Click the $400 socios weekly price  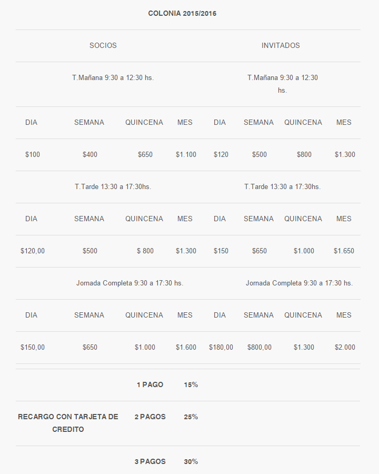point(90,155)
